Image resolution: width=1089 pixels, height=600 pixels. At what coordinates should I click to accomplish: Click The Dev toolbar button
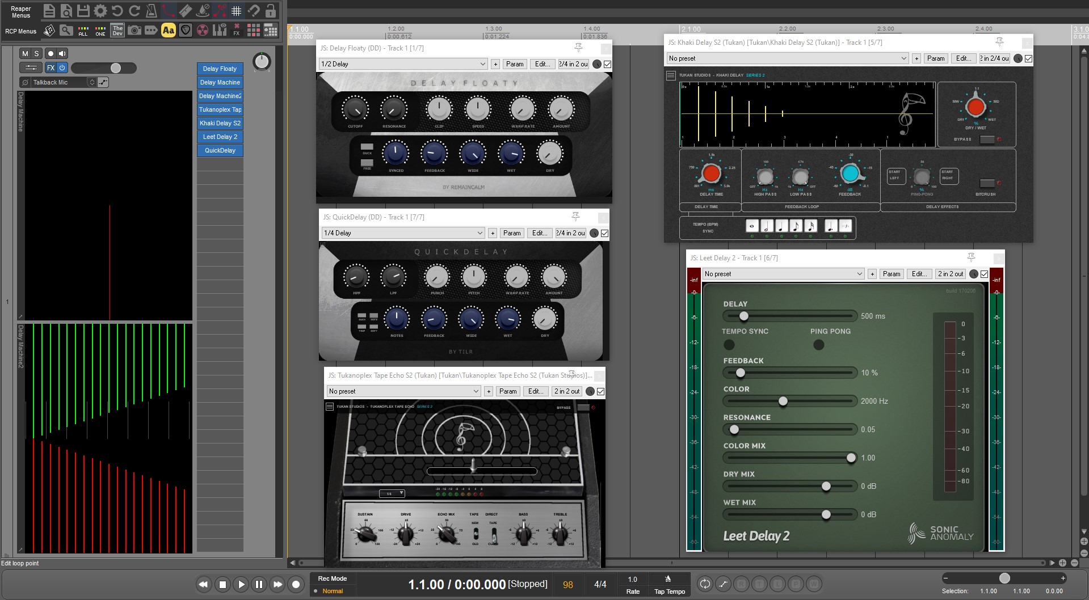click(117, 30)
